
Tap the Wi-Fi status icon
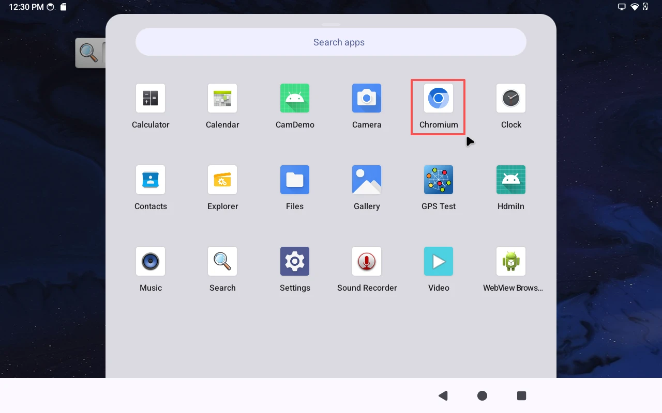(635, 7)
